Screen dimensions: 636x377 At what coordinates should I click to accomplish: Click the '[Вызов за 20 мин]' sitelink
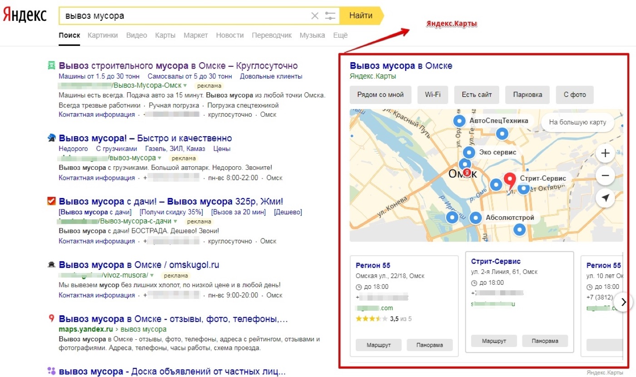pos(238,212)
